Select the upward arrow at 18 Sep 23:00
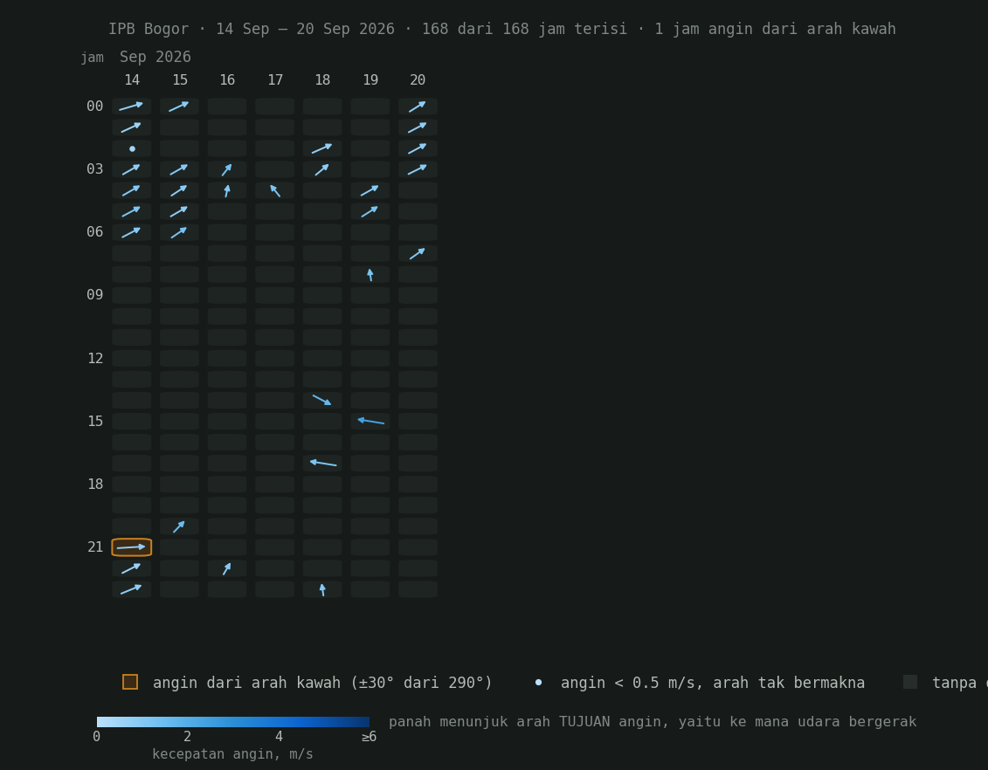 click(322, 590)
